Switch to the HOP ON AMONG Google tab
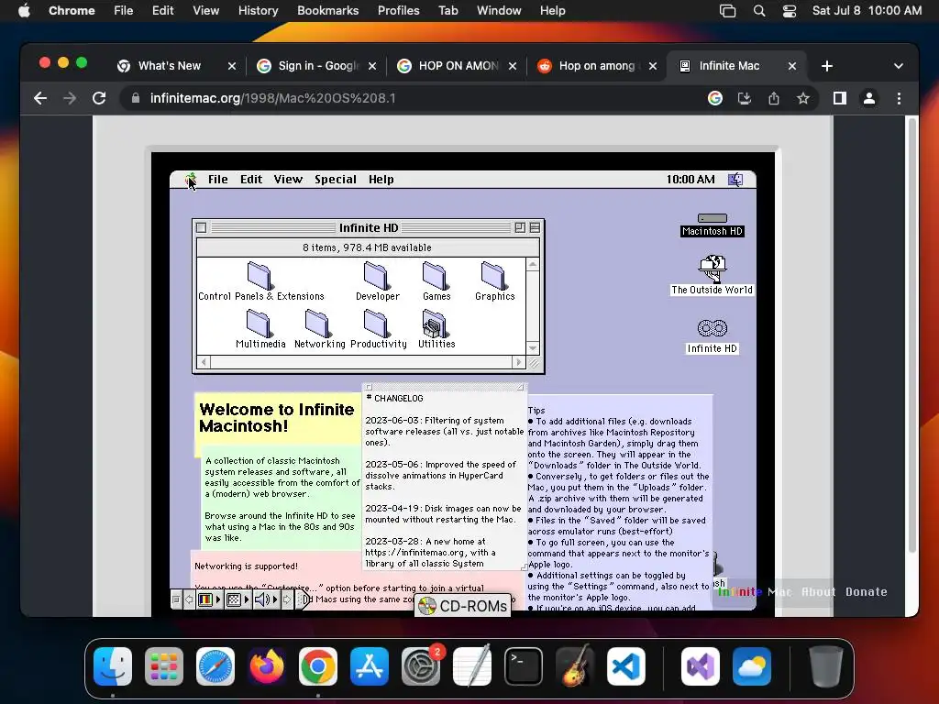The width and height of the screenshot is (939, 704). coord(458,66)
